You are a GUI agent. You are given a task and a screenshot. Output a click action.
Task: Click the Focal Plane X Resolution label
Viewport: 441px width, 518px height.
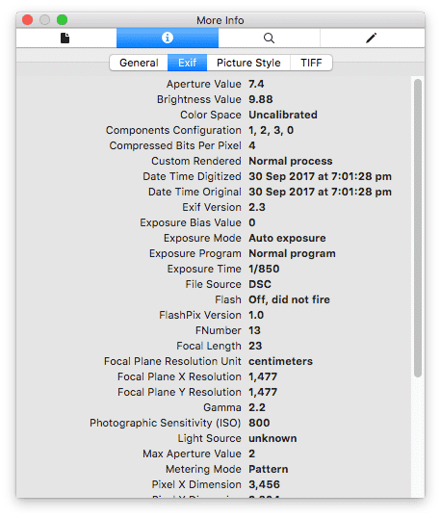pos(179,376)
